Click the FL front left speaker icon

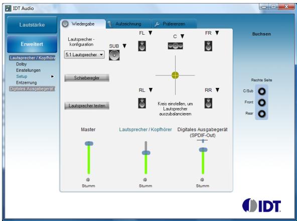[x=142, y=46]
